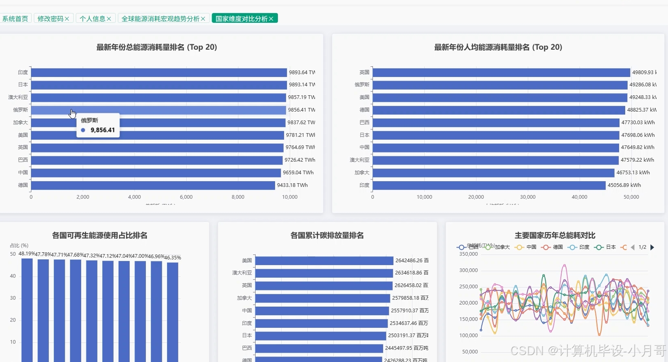Image resolution: width=668 pixels, height=362 pixels.
Task: Click the 48.19% bar in renewable share chart
Action: 27,310
